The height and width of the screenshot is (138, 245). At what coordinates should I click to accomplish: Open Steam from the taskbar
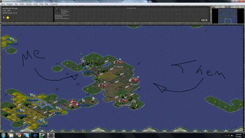[43, 135]
